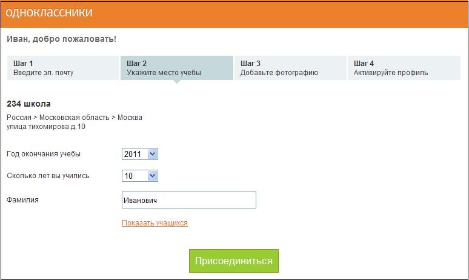The image size is (469, 280).
Task: Click the Фамилия field label
Action: [x=22, y=199]
